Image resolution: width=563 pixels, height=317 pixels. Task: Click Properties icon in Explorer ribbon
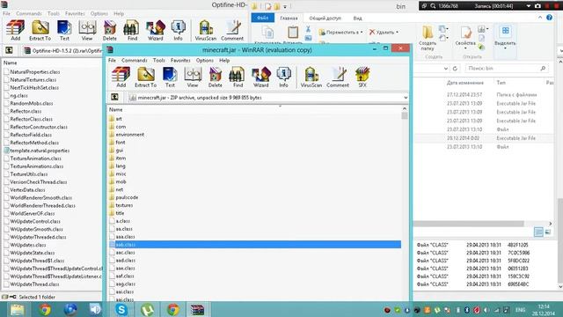click(465, 36)
